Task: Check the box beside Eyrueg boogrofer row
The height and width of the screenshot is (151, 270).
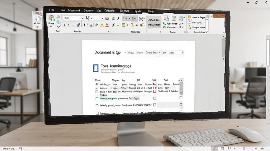Action: pyautogui.click(x=97, y=99)
